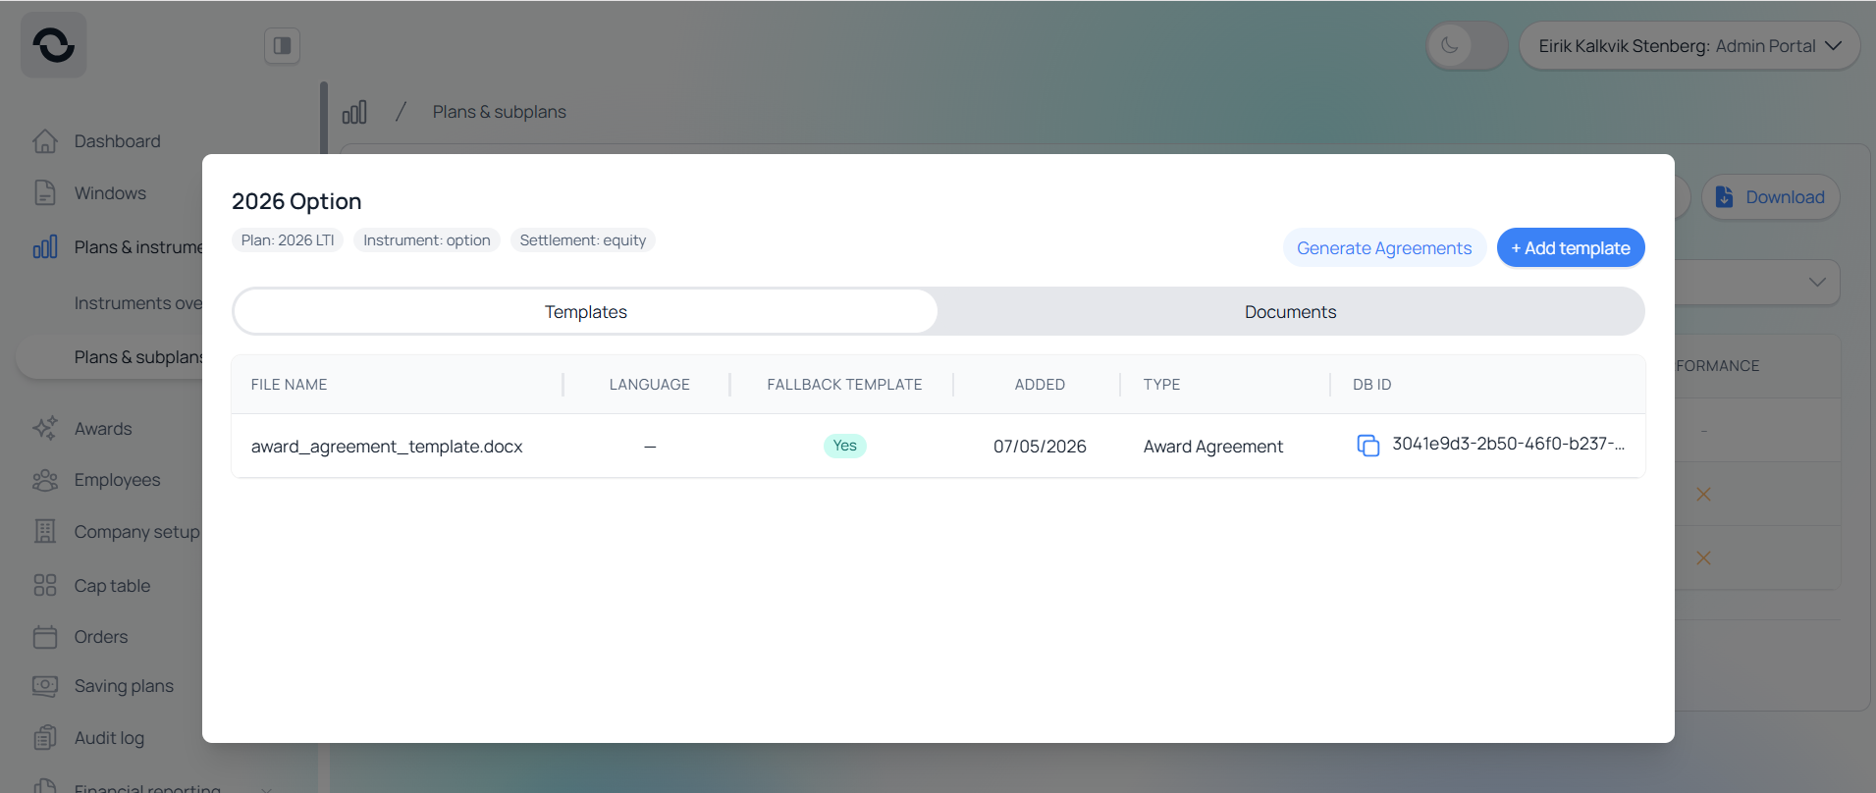This screenshot has height=793, width=1876.
Task: Click the Company setup building icon
Action: (45, 531)
